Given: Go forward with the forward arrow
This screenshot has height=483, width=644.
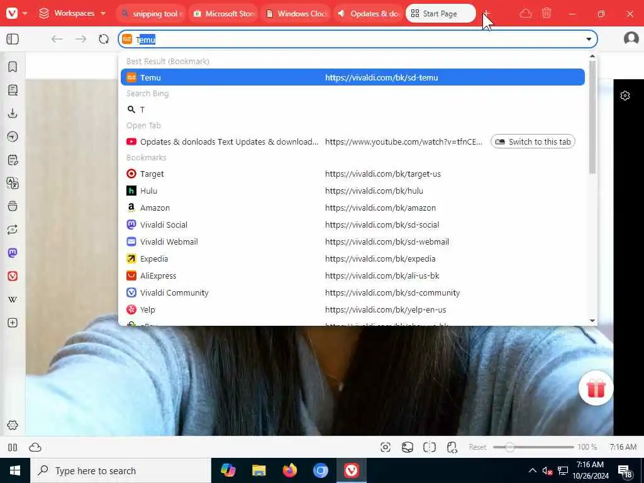Looking at the screenshot, I should 80,39.
